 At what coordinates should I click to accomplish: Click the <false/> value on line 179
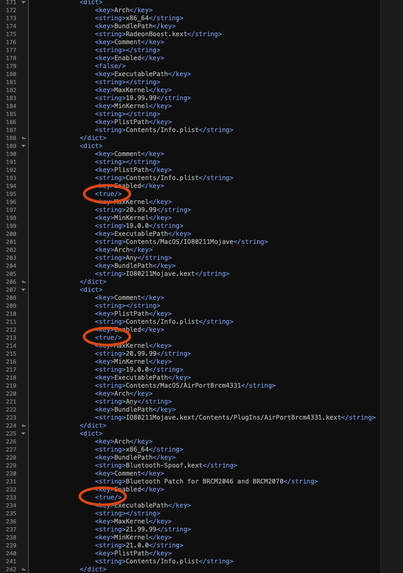tap(110, 66)
